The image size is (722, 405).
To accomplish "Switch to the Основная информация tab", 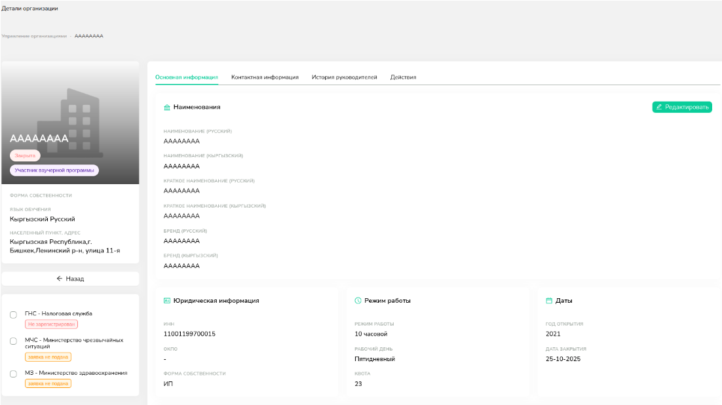I will (x=187, y=77).
